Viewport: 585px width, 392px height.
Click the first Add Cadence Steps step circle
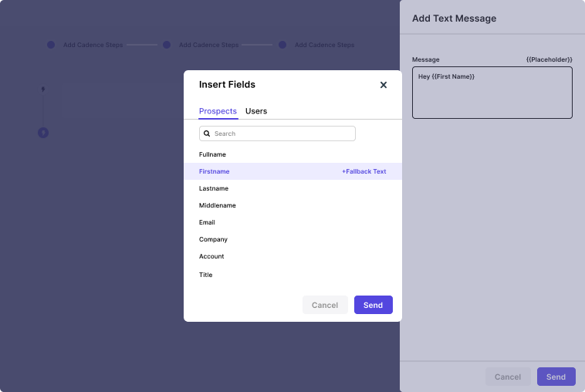pyautogui.click(x=51, y=45)
